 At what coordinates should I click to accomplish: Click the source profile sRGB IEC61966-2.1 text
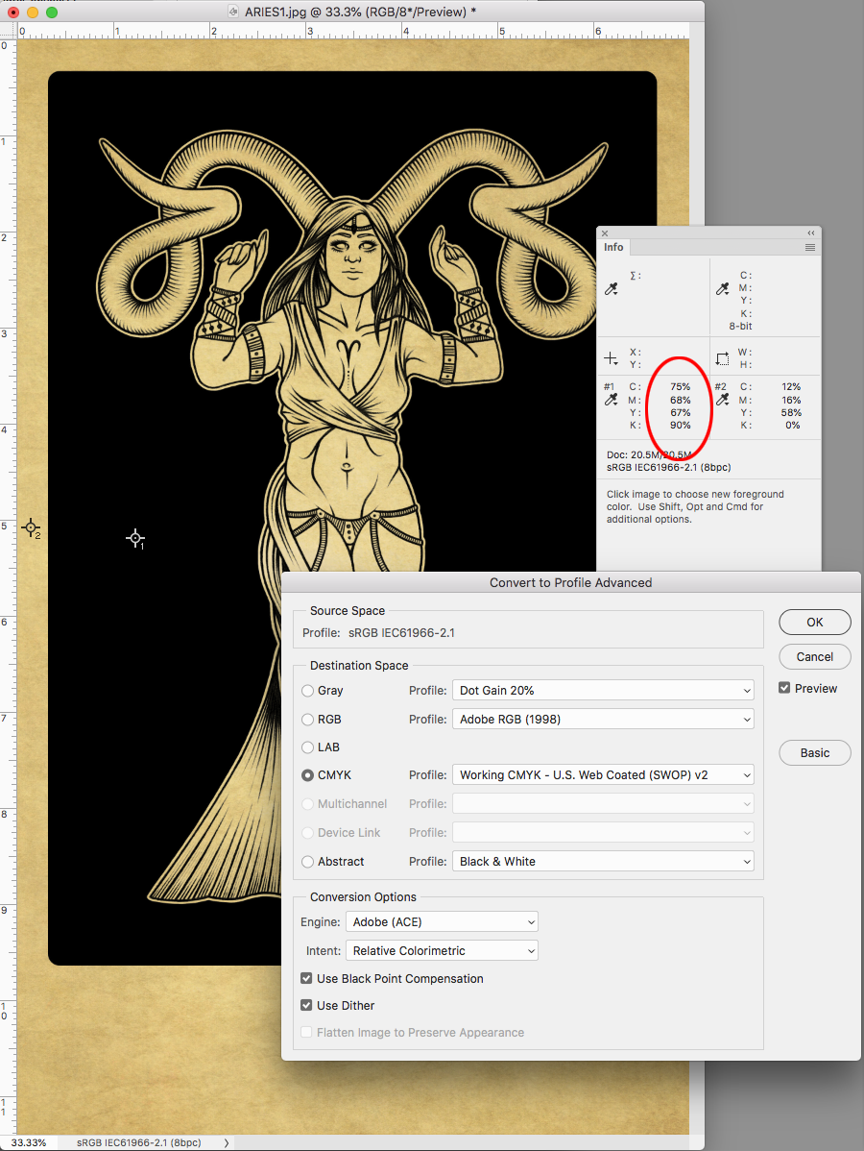pyautogui.click(x=401, y=633)
